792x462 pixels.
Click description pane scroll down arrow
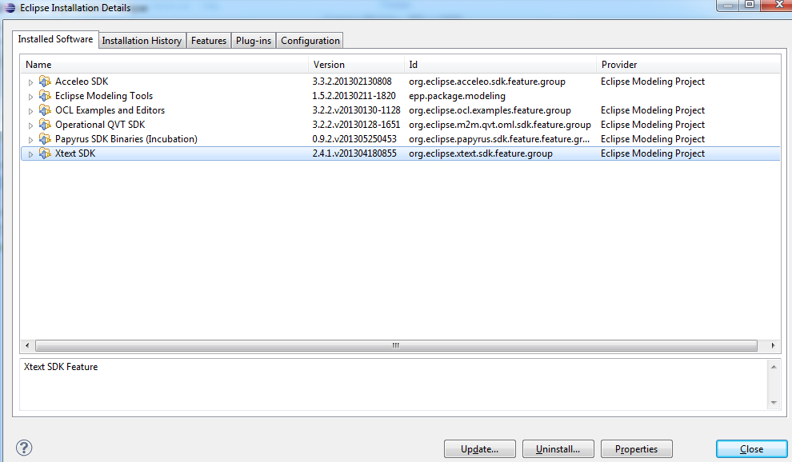coord(774,402)
